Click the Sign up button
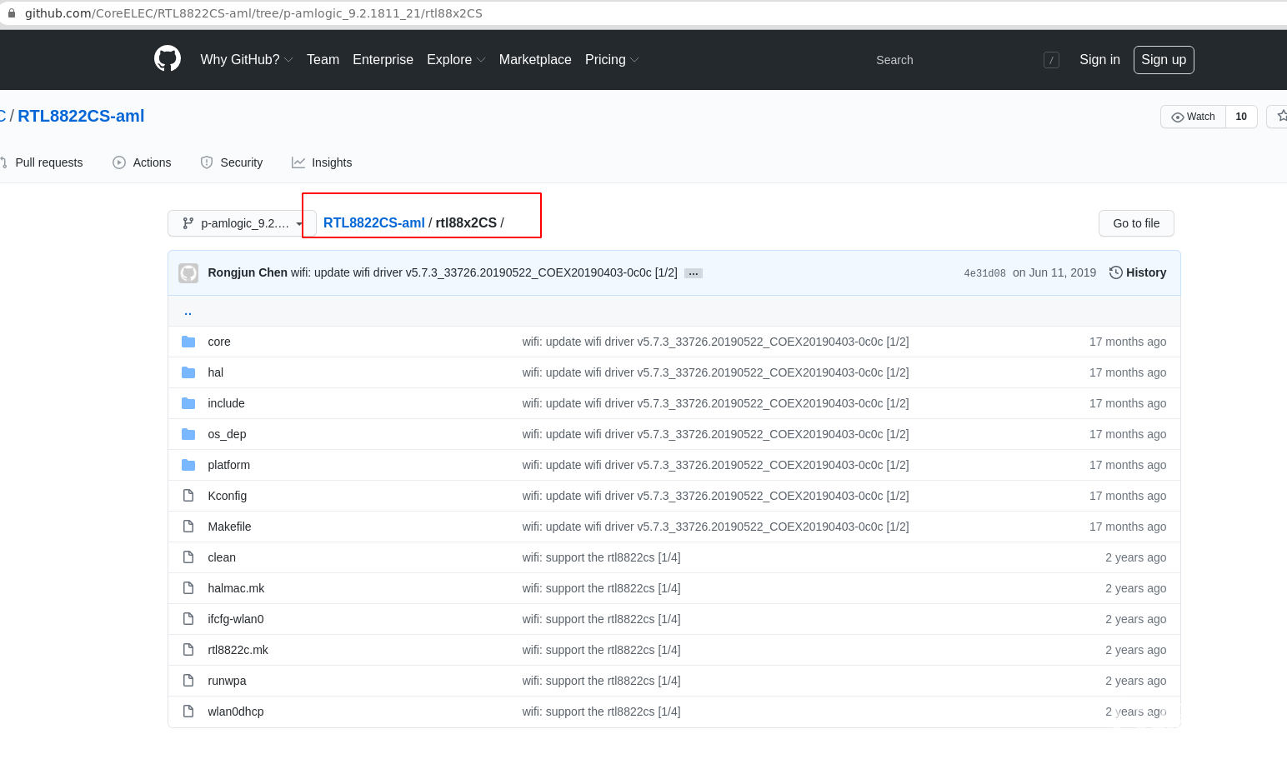 point(1164,60)
